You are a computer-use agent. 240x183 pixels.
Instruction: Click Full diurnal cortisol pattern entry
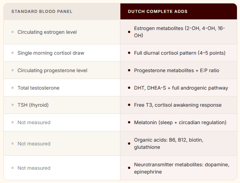(x=180, y=53)
